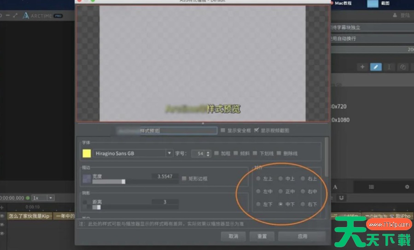
Task: Enable the 显示安全框 checkbox
Action: [x=223, y=131]
